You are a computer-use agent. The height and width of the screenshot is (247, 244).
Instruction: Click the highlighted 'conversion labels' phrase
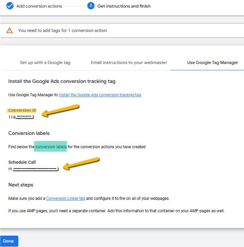[51, 147]
